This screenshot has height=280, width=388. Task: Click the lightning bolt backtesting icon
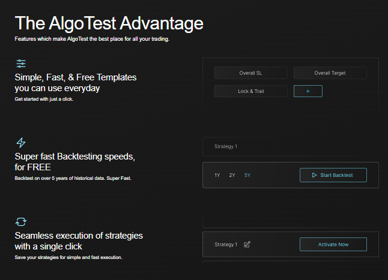pyautogui.click(x=21, y=142)
